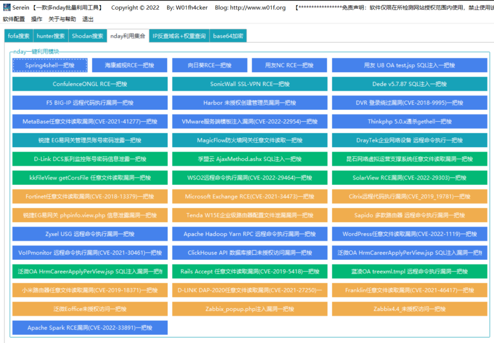Click Zabbix4.4_未授权访问一把梭 button
The image size is (494, 343).
coord(409,309)
